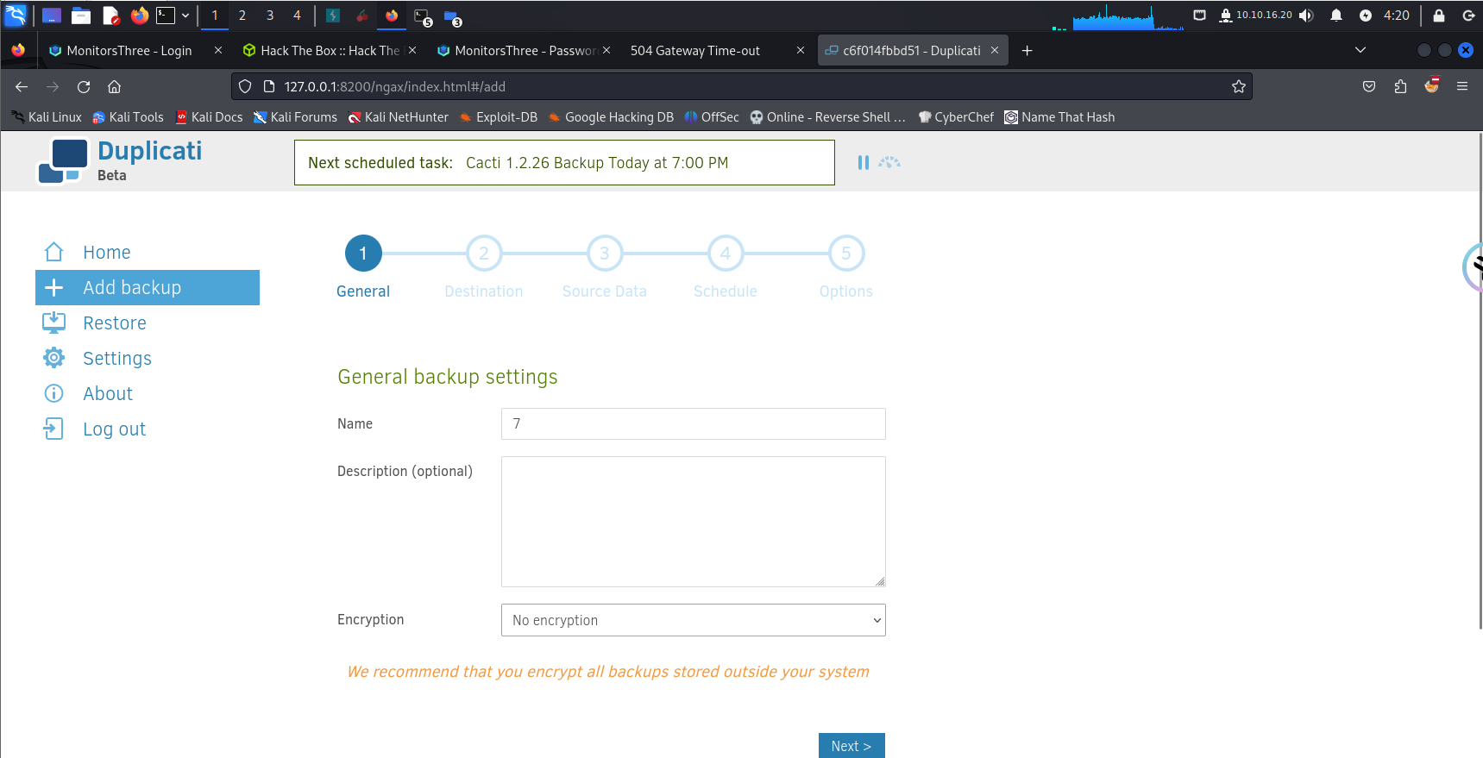The width and height of the screenshot is (1483, 758).
Task: Select Log out in the sidebar
Action: click(114, 429)
